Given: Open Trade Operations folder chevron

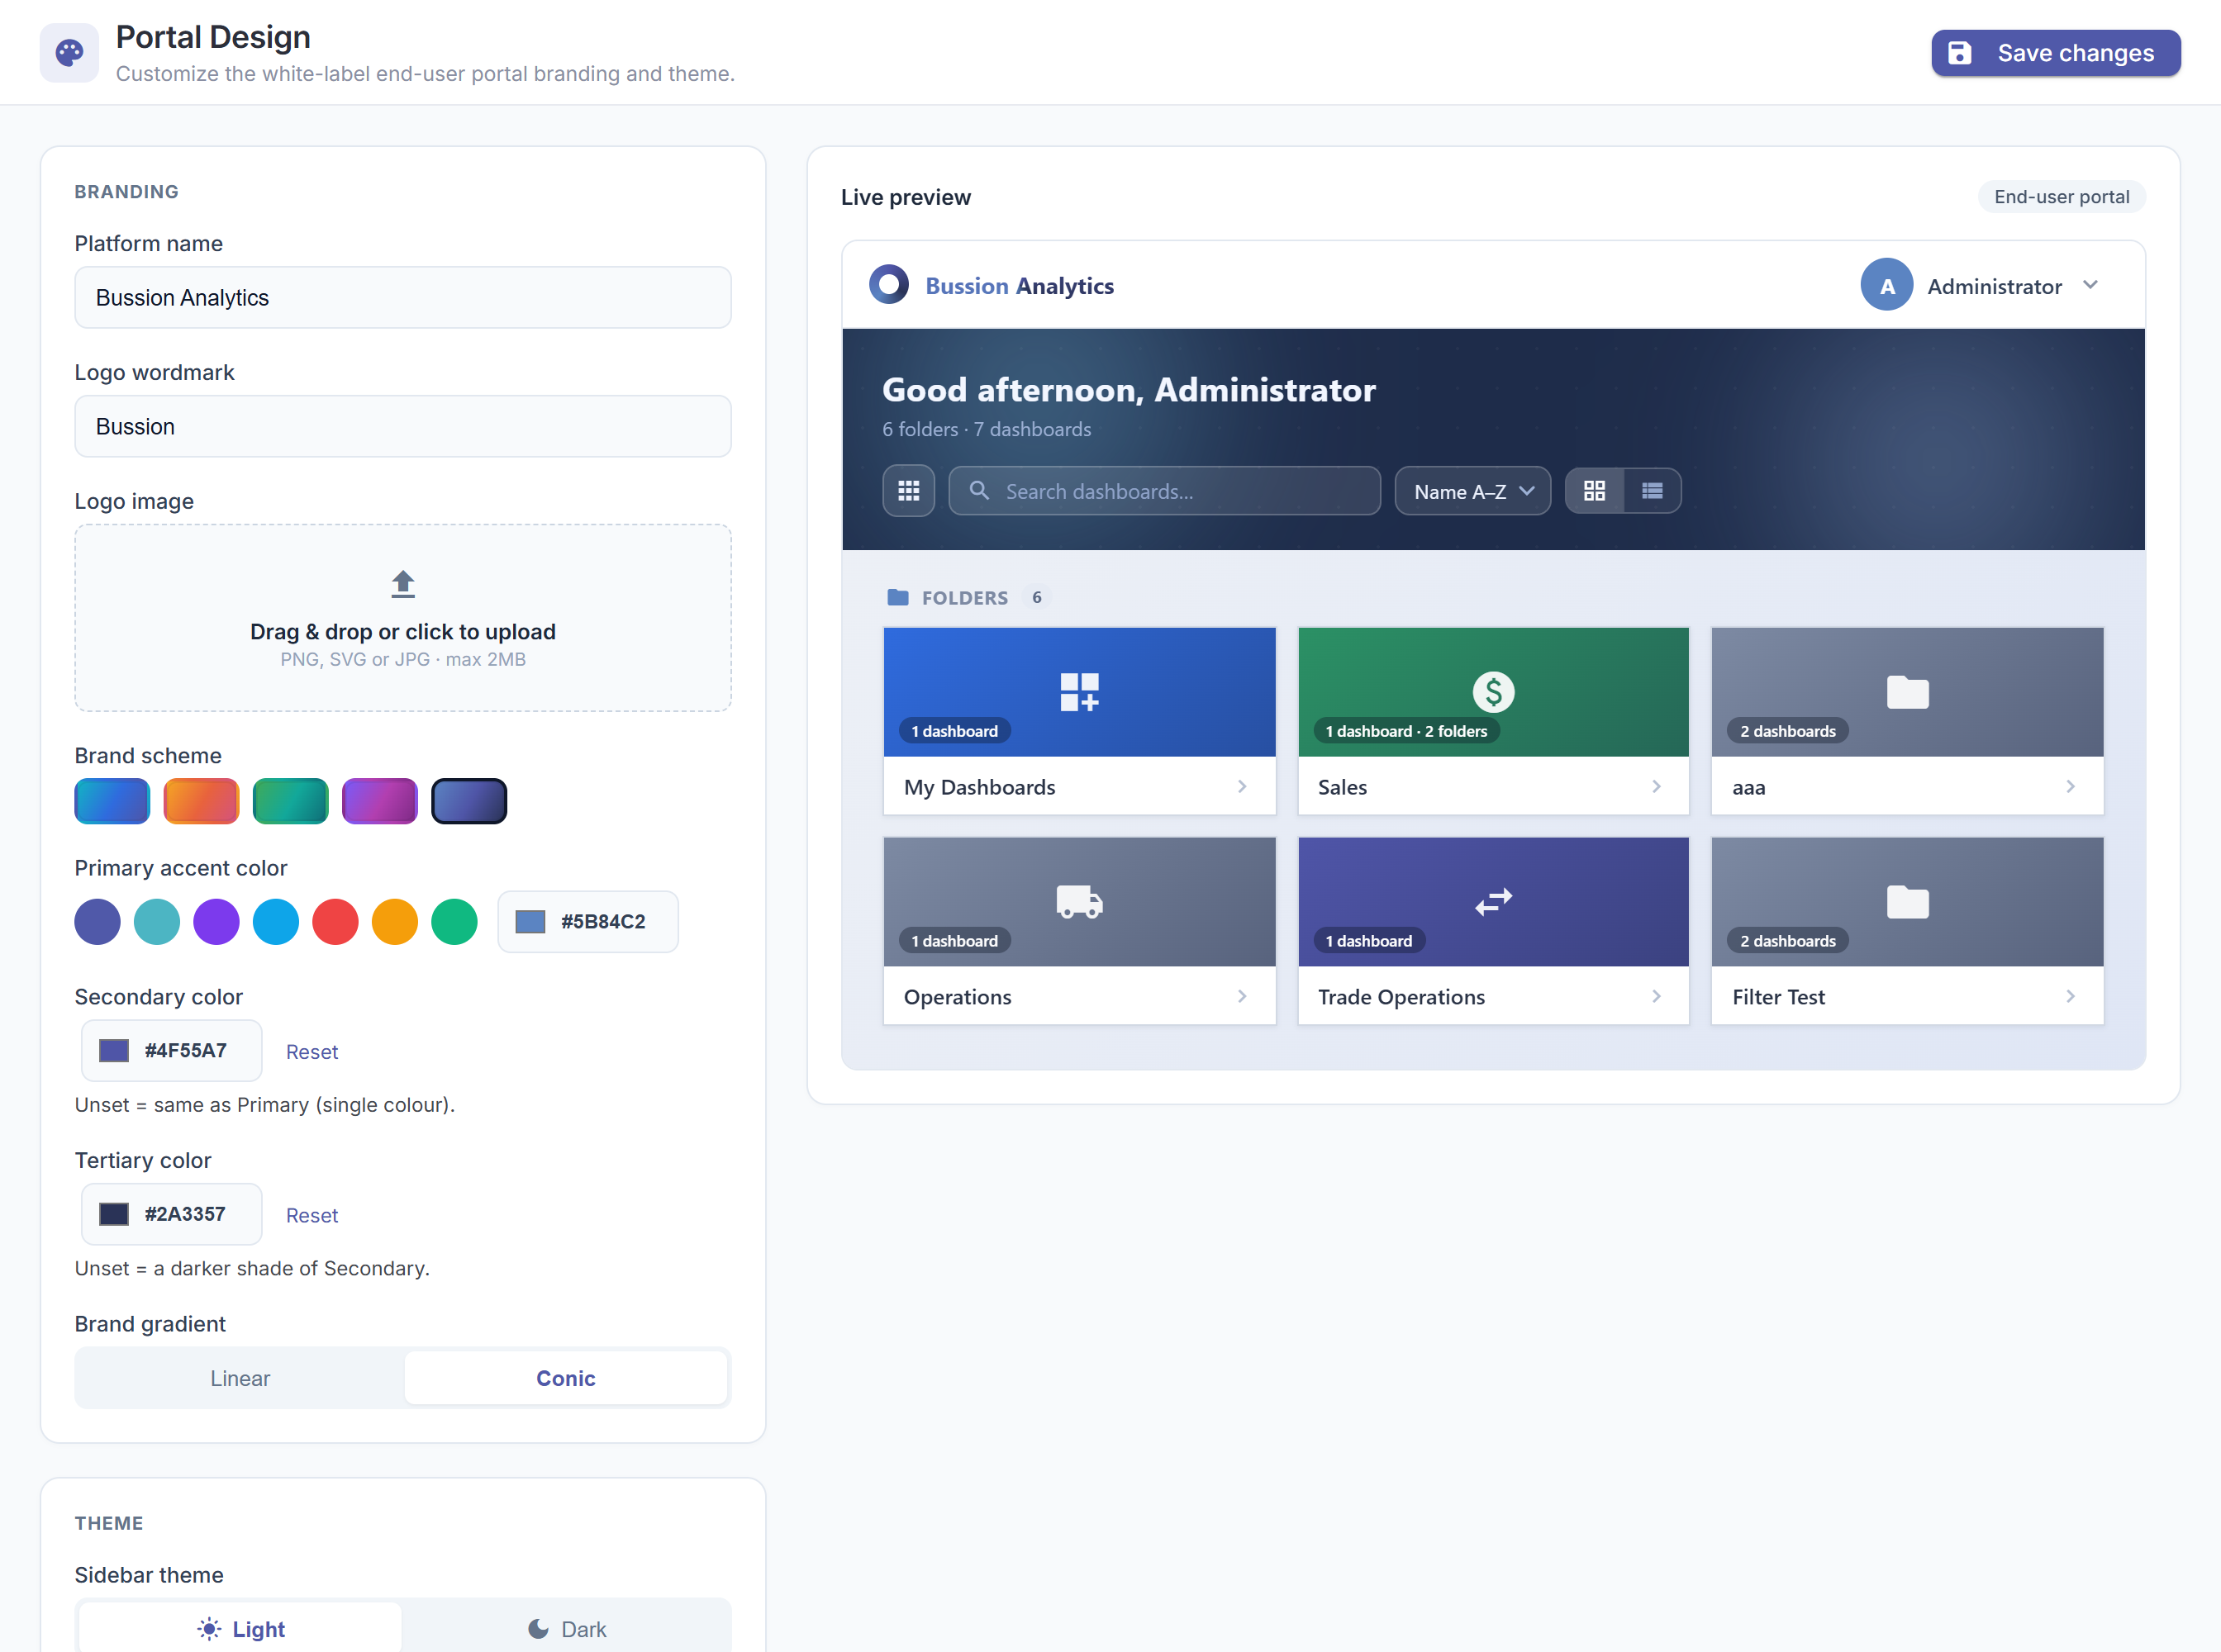Looking at the screenshot, I should [1656, 997].
